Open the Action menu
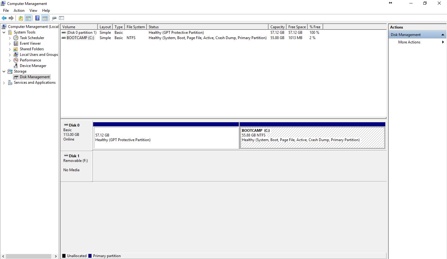The height and width of the screenshot is (259, 447). (x=19, y=10)
